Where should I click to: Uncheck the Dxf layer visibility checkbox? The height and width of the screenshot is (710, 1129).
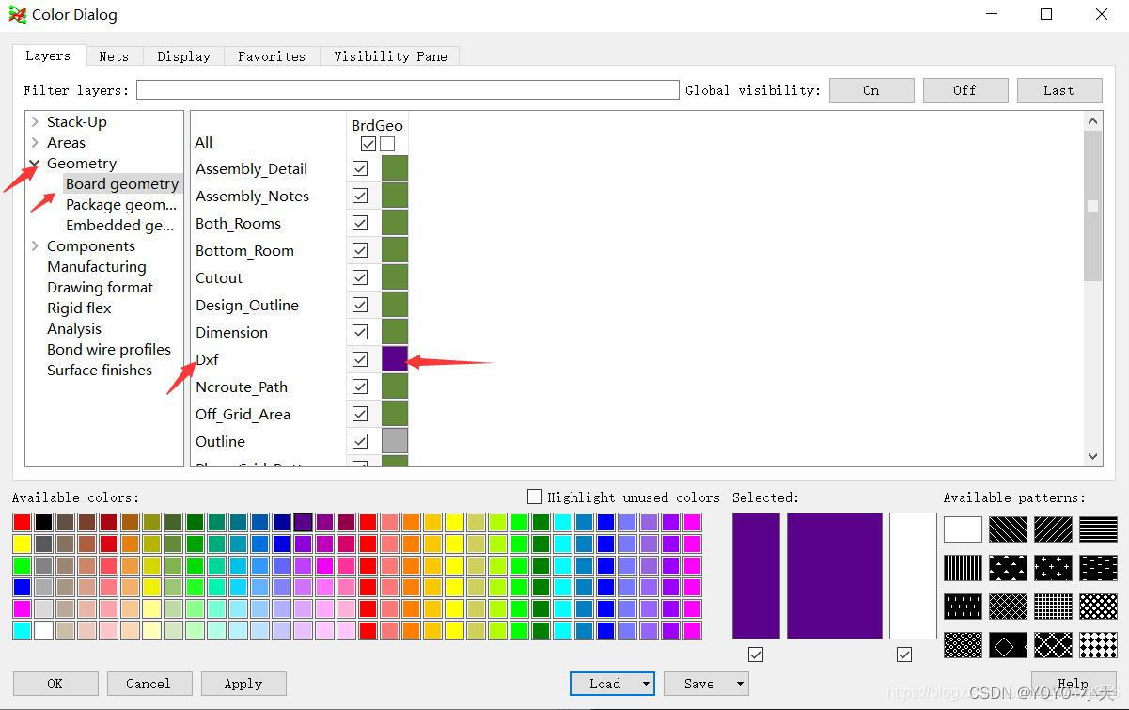pyautogui.click(x=360, y=359)
